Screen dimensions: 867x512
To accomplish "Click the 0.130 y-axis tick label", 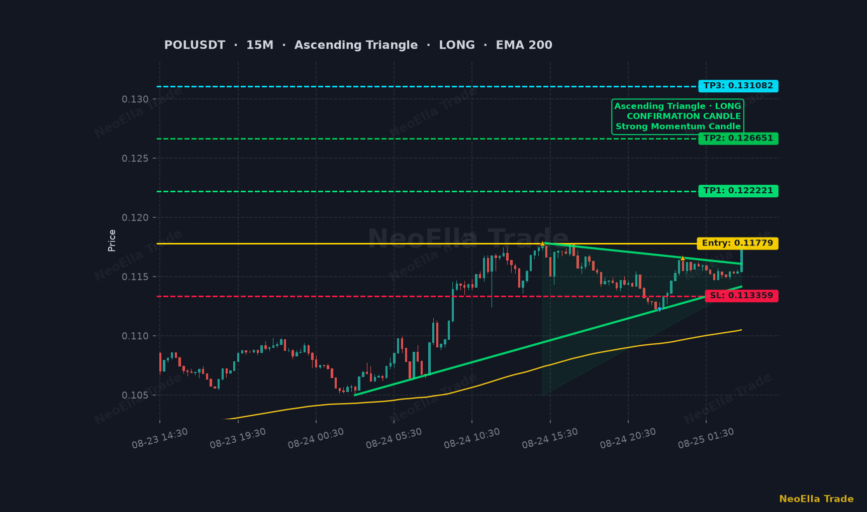I will [135, 99].
